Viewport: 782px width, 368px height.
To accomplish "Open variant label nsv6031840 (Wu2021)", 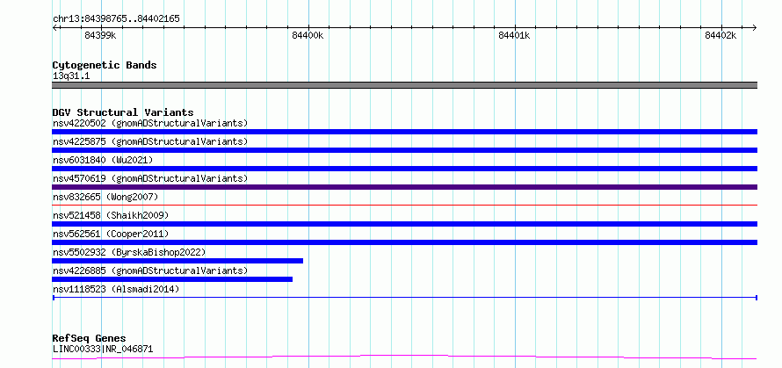I will coord(103,160).
